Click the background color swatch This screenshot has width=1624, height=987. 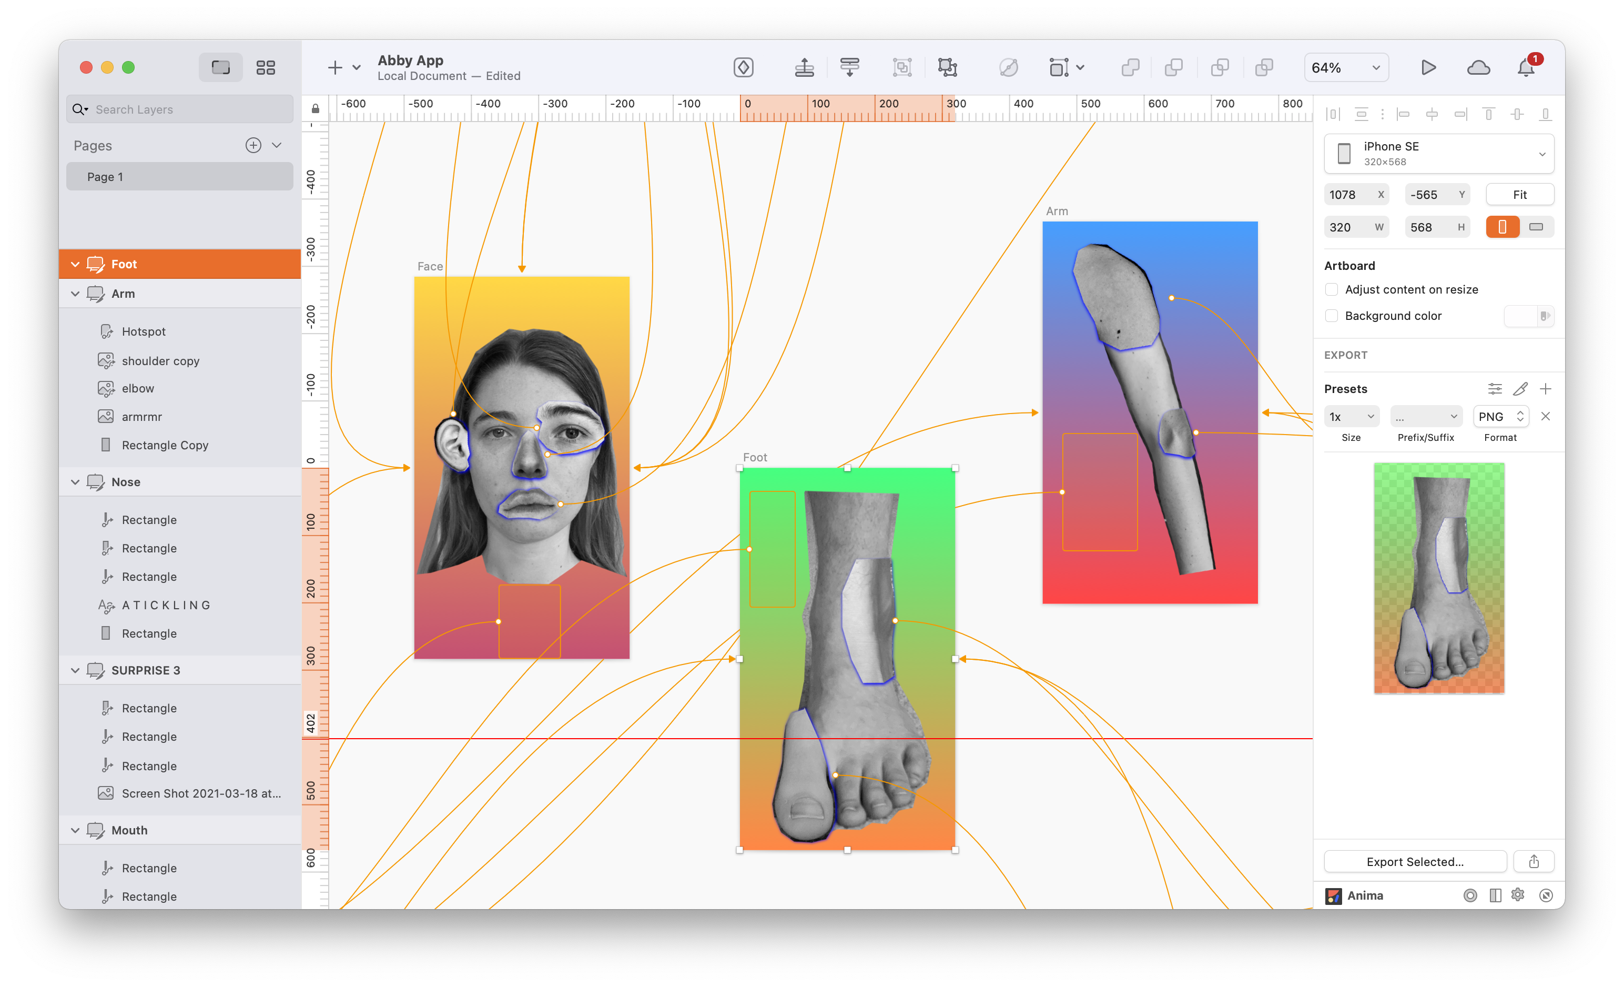pos(1522,316)
